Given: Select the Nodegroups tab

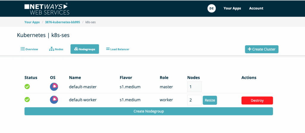Looking at the screenshot, I should pos(85,49).
